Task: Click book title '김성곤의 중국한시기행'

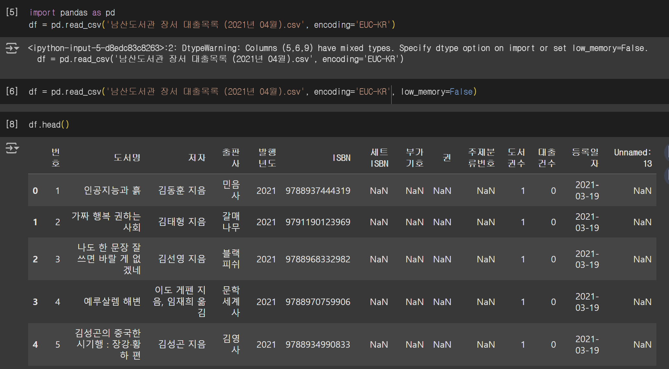Action: [108, 344]
